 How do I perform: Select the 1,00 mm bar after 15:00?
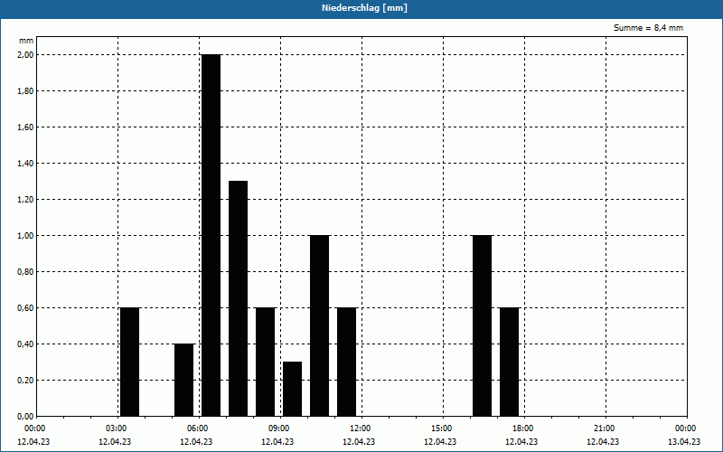point(483,325)
